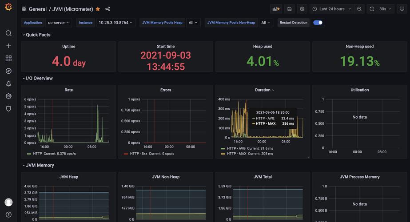Click the 4.01% heap used value
The height and width of the screenshot is (222, 410).
[263, 61]
